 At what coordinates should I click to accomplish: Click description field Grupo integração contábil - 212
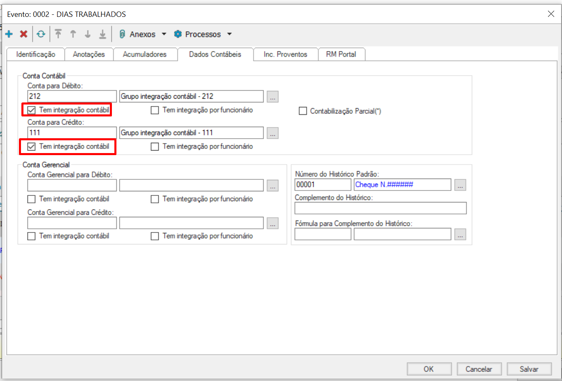click(191, 96)
